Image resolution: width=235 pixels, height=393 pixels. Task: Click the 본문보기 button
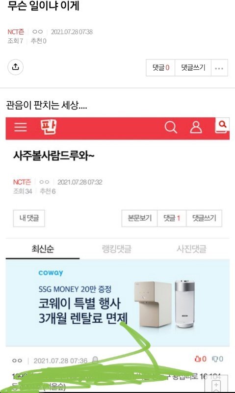(x=139, y=218)
